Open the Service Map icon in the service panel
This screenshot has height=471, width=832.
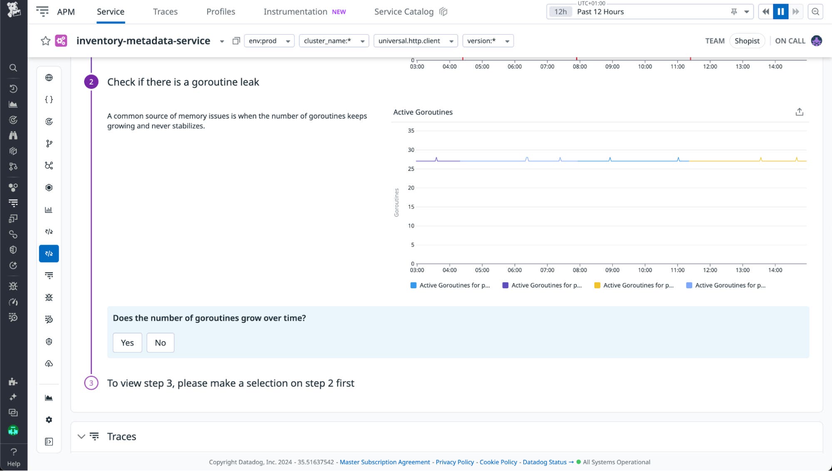49,165
